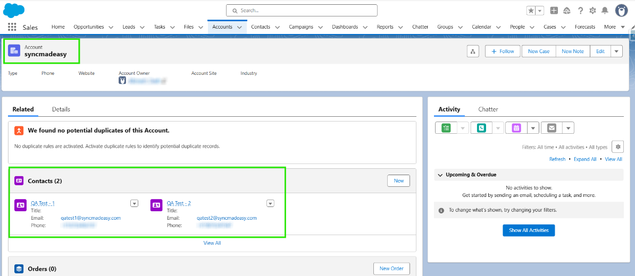Open dropdown arrow next to Edit button

click(616, 51)
